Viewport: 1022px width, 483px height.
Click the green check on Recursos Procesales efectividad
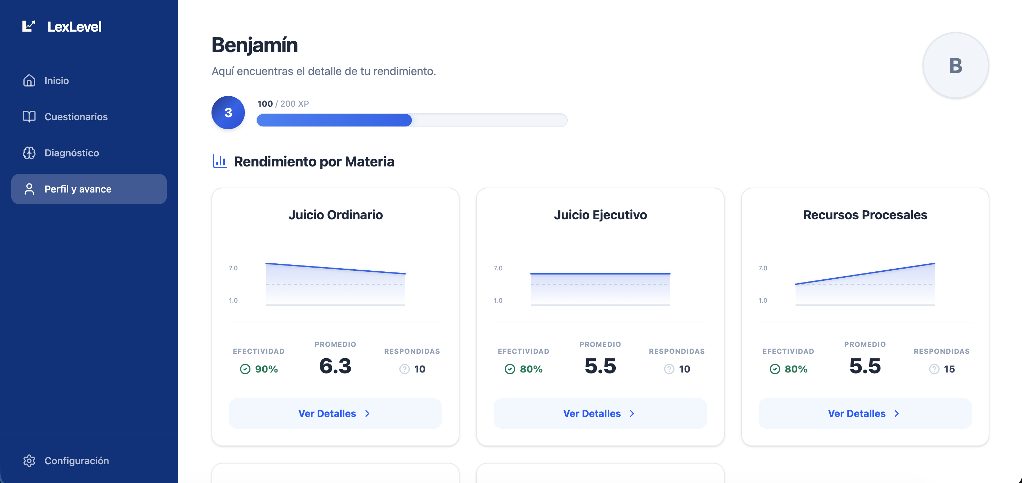(774, 369)
